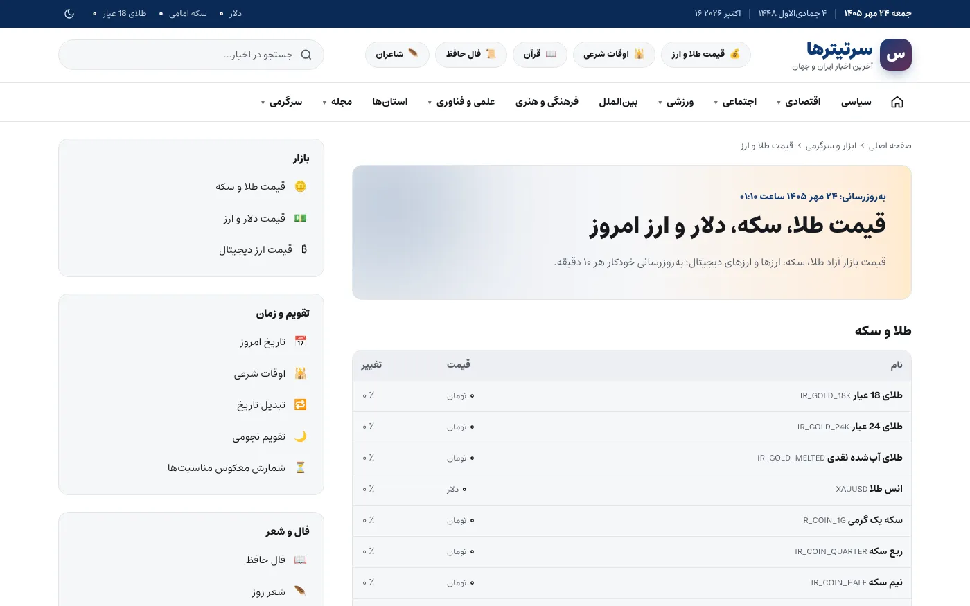Screen dimensions: 970x606
Task: Click the قرآن header button
Action: point(540,55)
